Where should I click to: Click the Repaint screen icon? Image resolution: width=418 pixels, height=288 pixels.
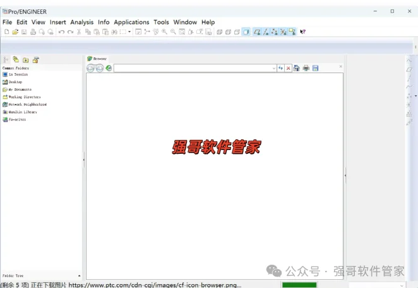coord(138,32)
